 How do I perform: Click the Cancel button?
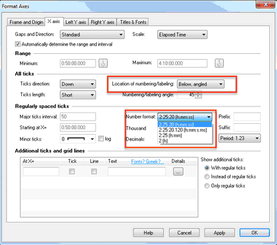[x=184, y=233]
